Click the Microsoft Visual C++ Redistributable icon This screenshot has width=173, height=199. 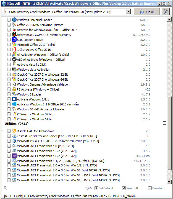(x=14, y=141)
